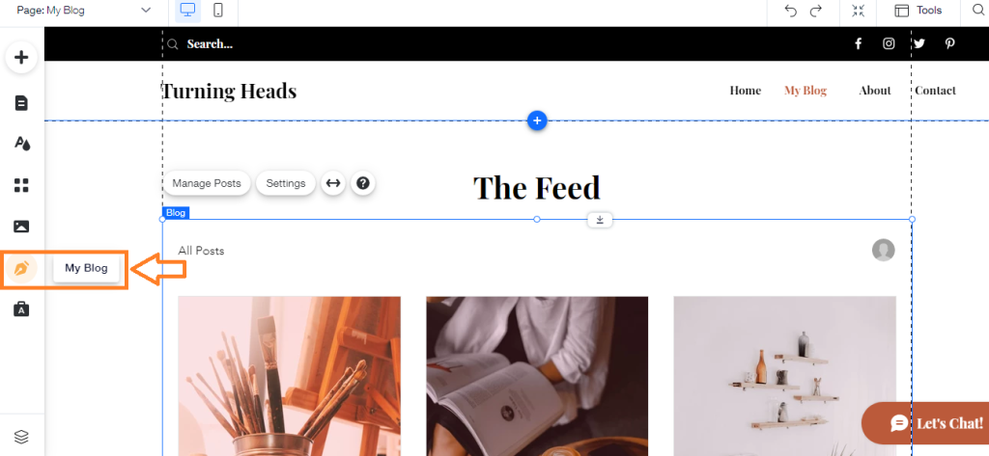989x456 pixels.
Task: Click the blue add section plus button
Action: tap(537, 121)
